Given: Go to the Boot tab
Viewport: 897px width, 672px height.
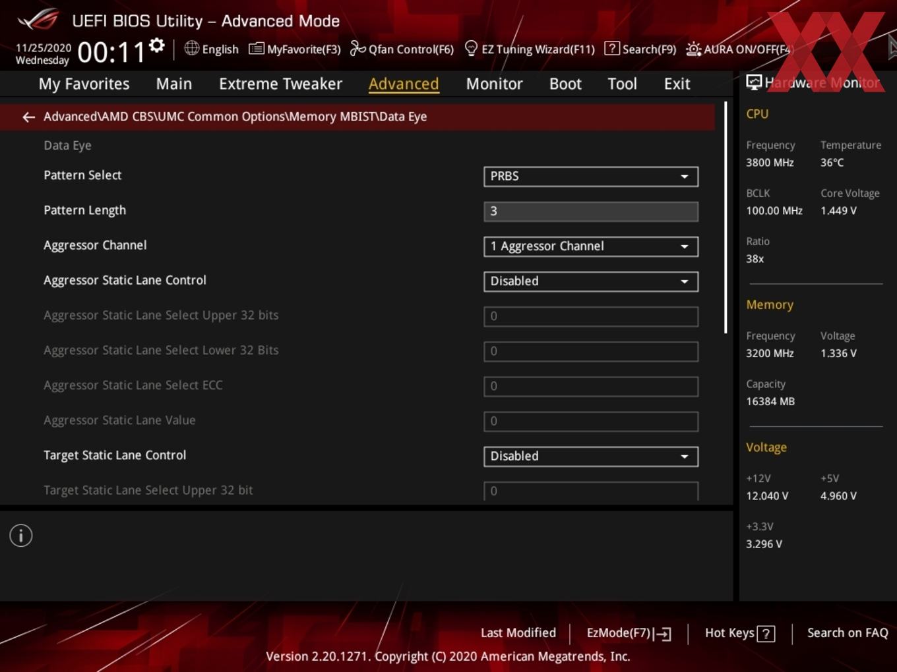Looking at the screenshot, I should (x=565, y=84).
